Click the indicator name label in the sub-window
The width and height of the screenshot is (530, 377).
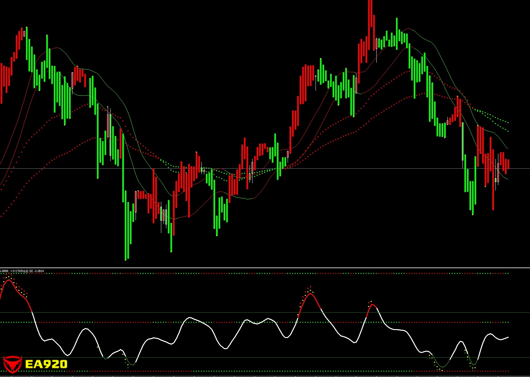[x=27, y=271]
